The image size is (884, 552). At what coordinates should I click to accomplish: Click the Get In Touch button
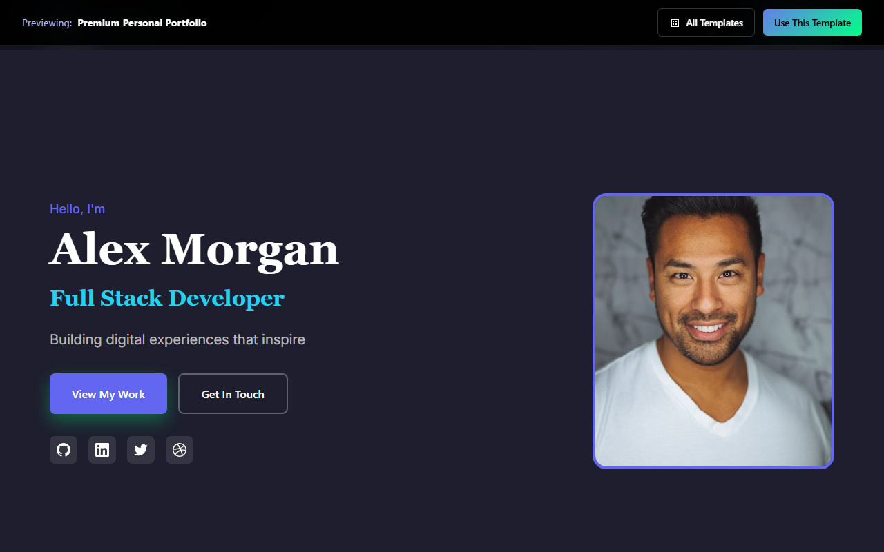[233, 393]
